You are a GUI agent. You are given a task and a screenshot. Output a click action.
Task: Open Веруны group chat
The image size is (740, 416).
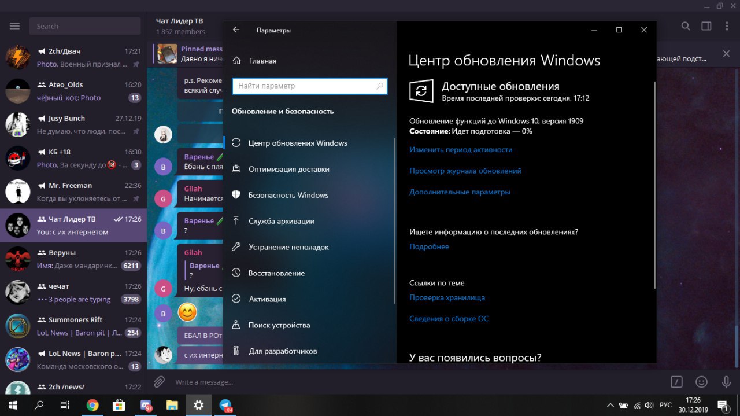click(x=73, y=259)
